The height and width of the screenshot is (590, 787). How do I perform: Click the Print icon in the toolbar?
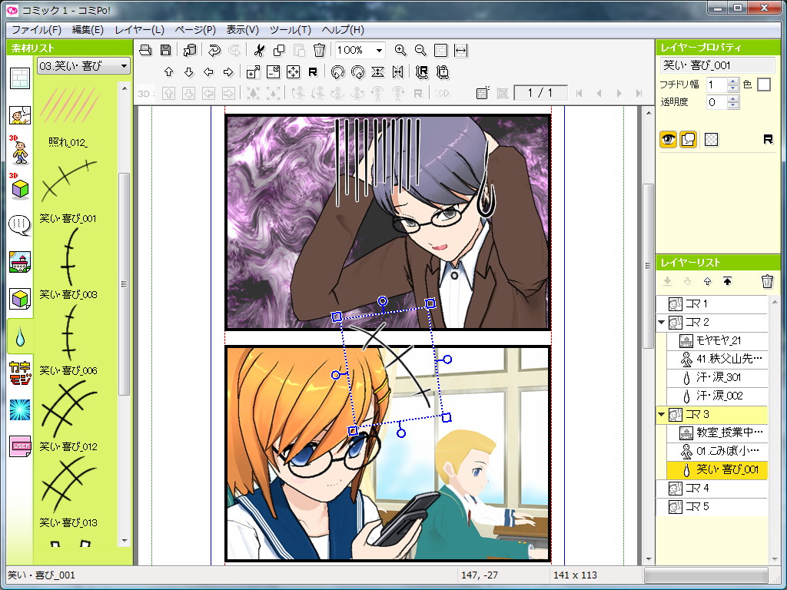pyautogui.click(x=145, y=50)
